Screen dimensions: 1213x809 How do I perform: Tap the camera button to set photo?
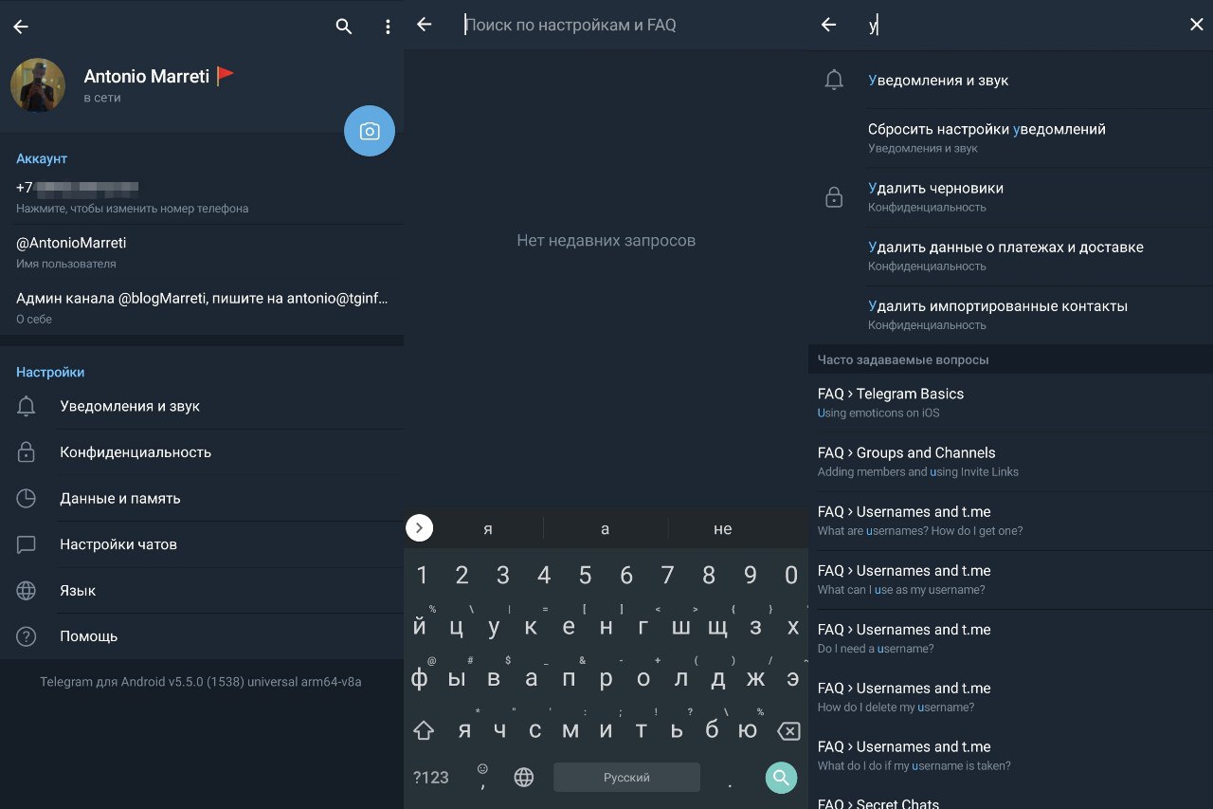coord(370,131)
